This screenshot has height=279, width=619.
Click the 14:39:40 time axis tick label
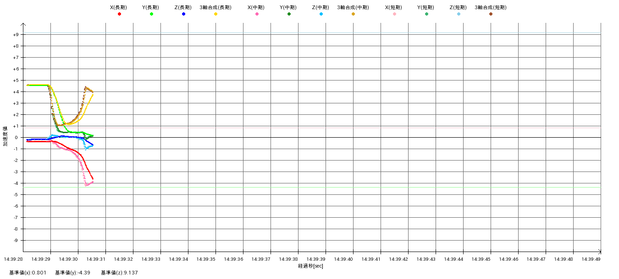(343, 259)
